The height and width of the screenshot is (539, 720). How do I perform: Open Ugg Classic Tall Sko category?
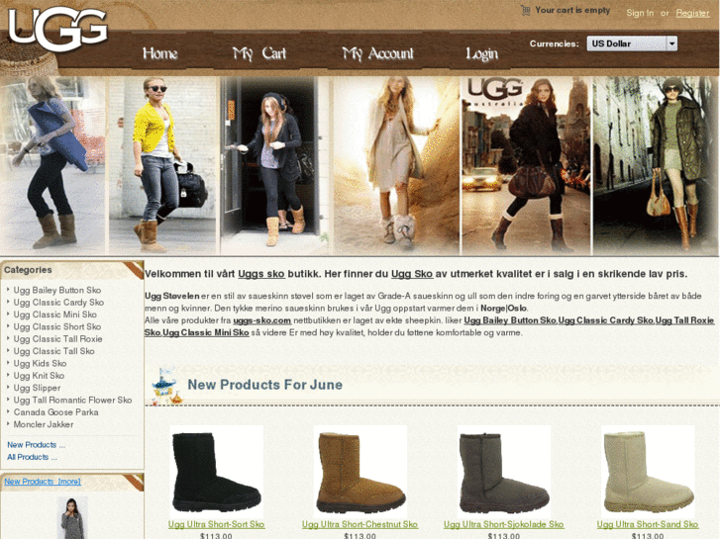53,351
